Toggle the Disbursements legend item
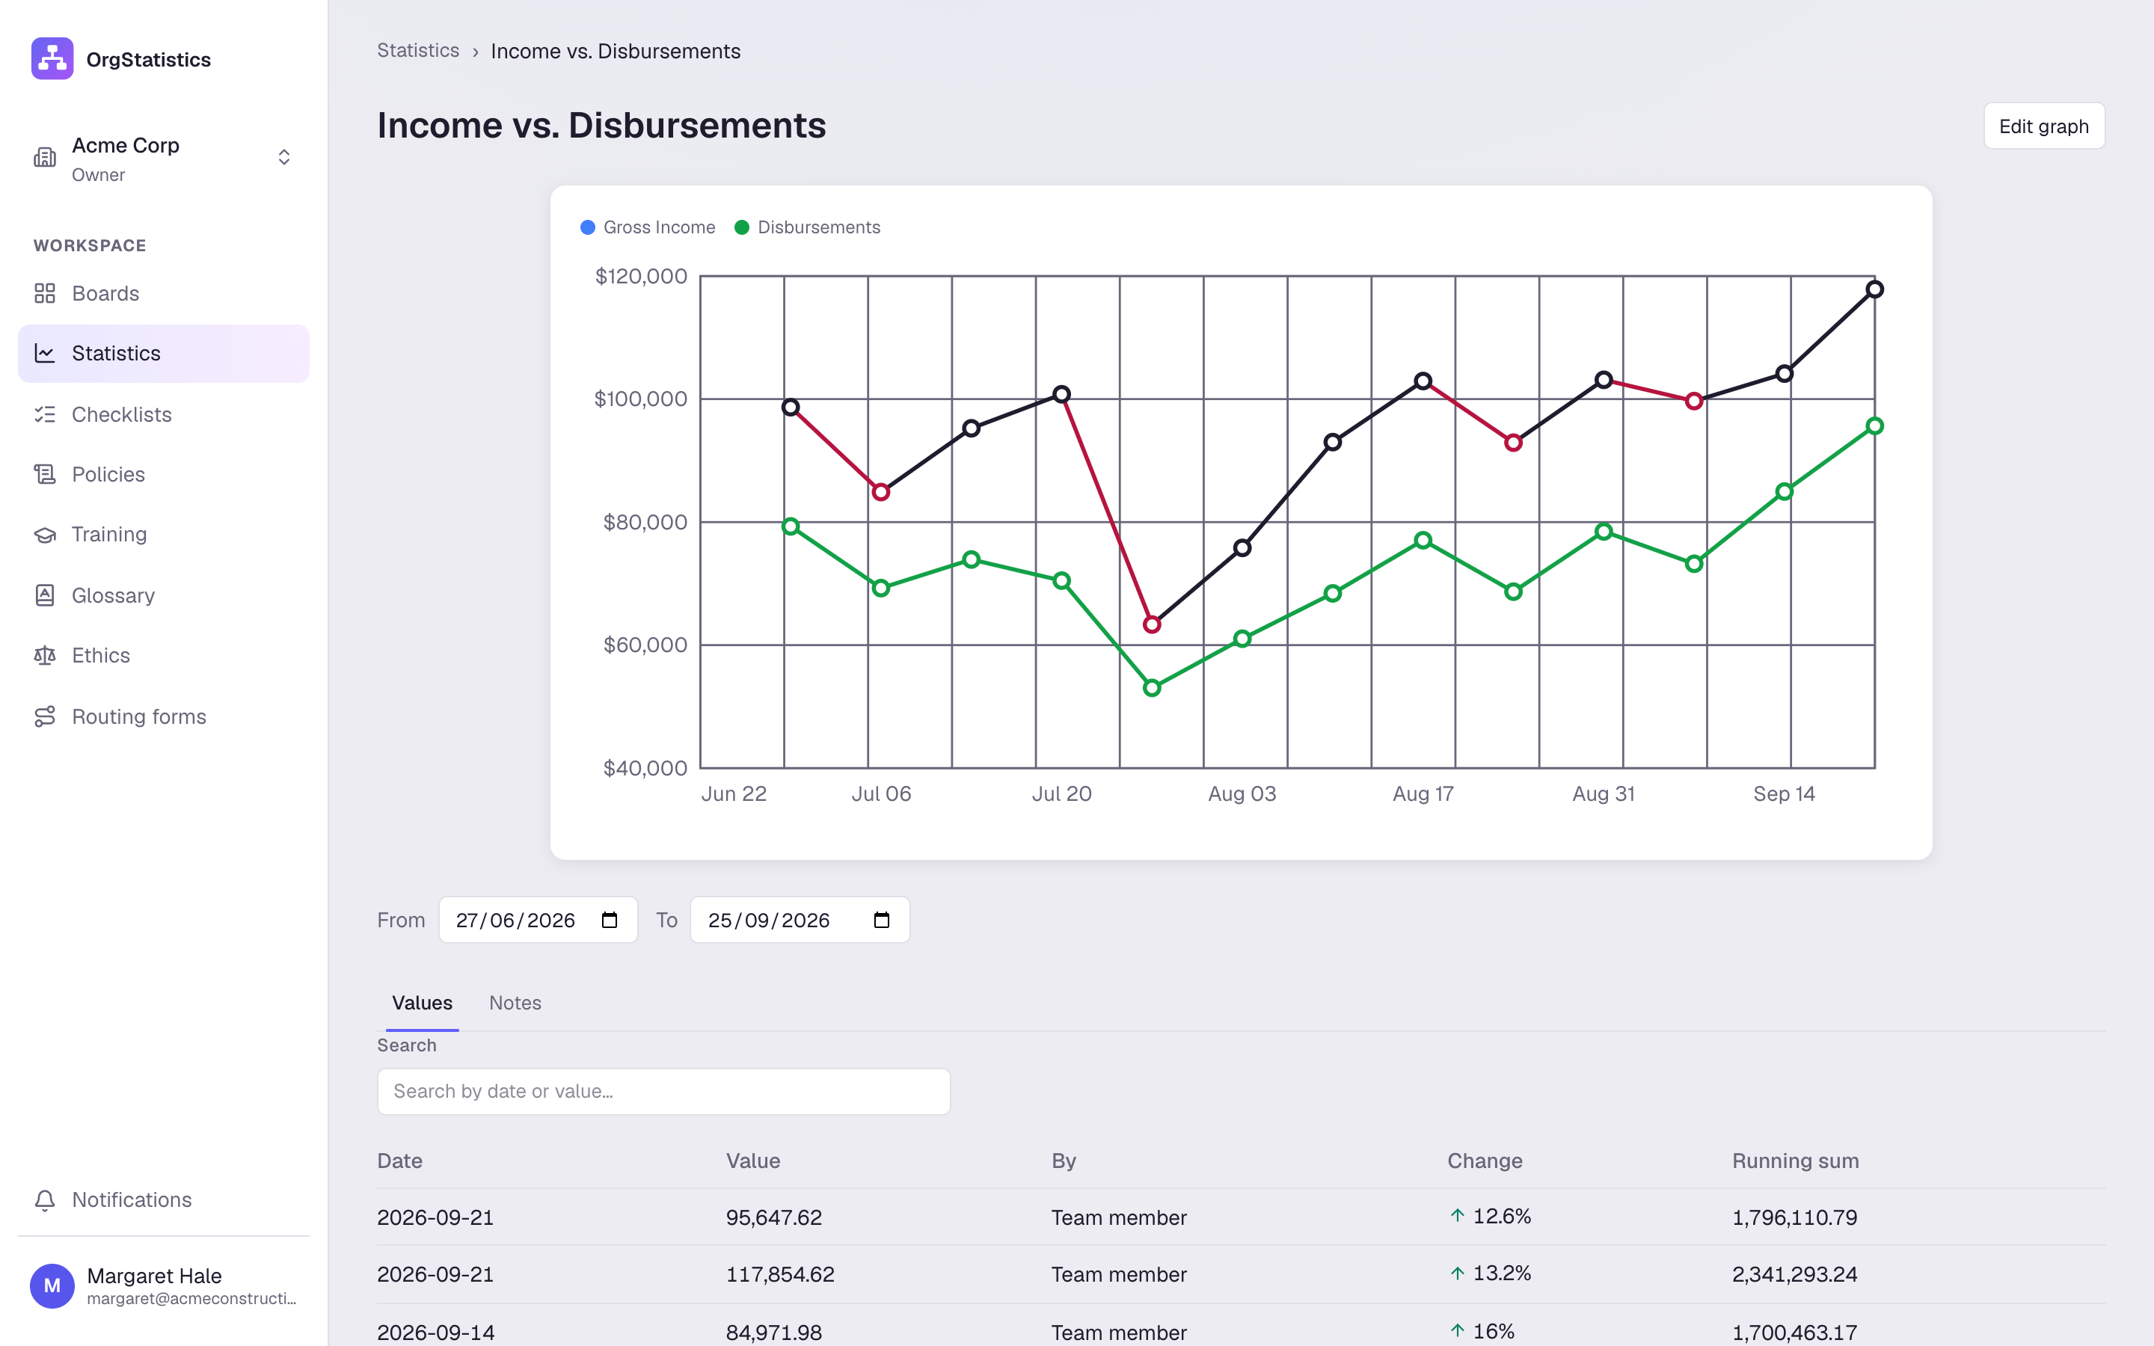This screenshot has height=1346, width=2154. (x=807, y=227)
